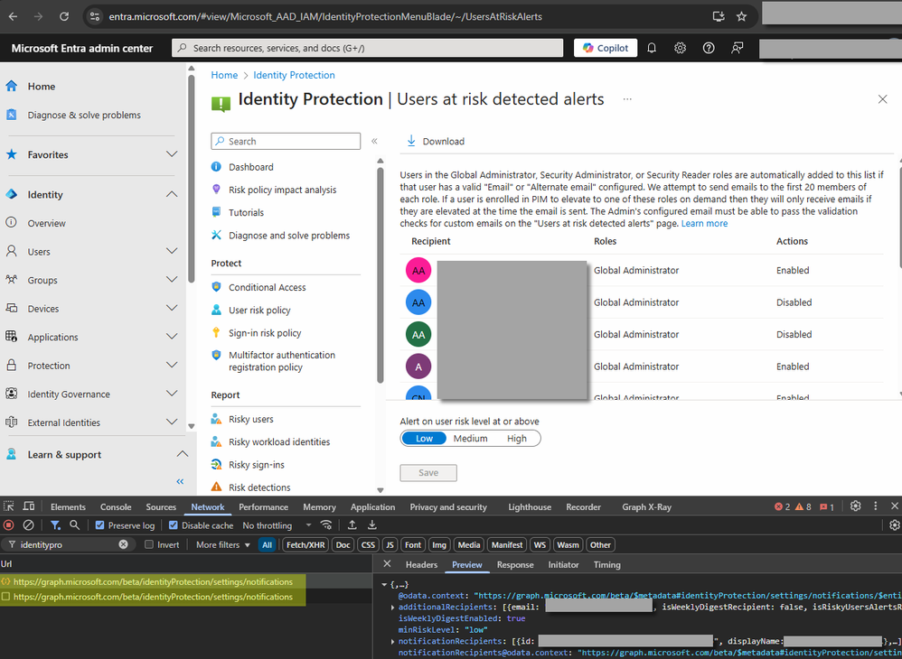Expand the Users section in the sidebar
Screen dimensions: 902x659
(172, 251)
